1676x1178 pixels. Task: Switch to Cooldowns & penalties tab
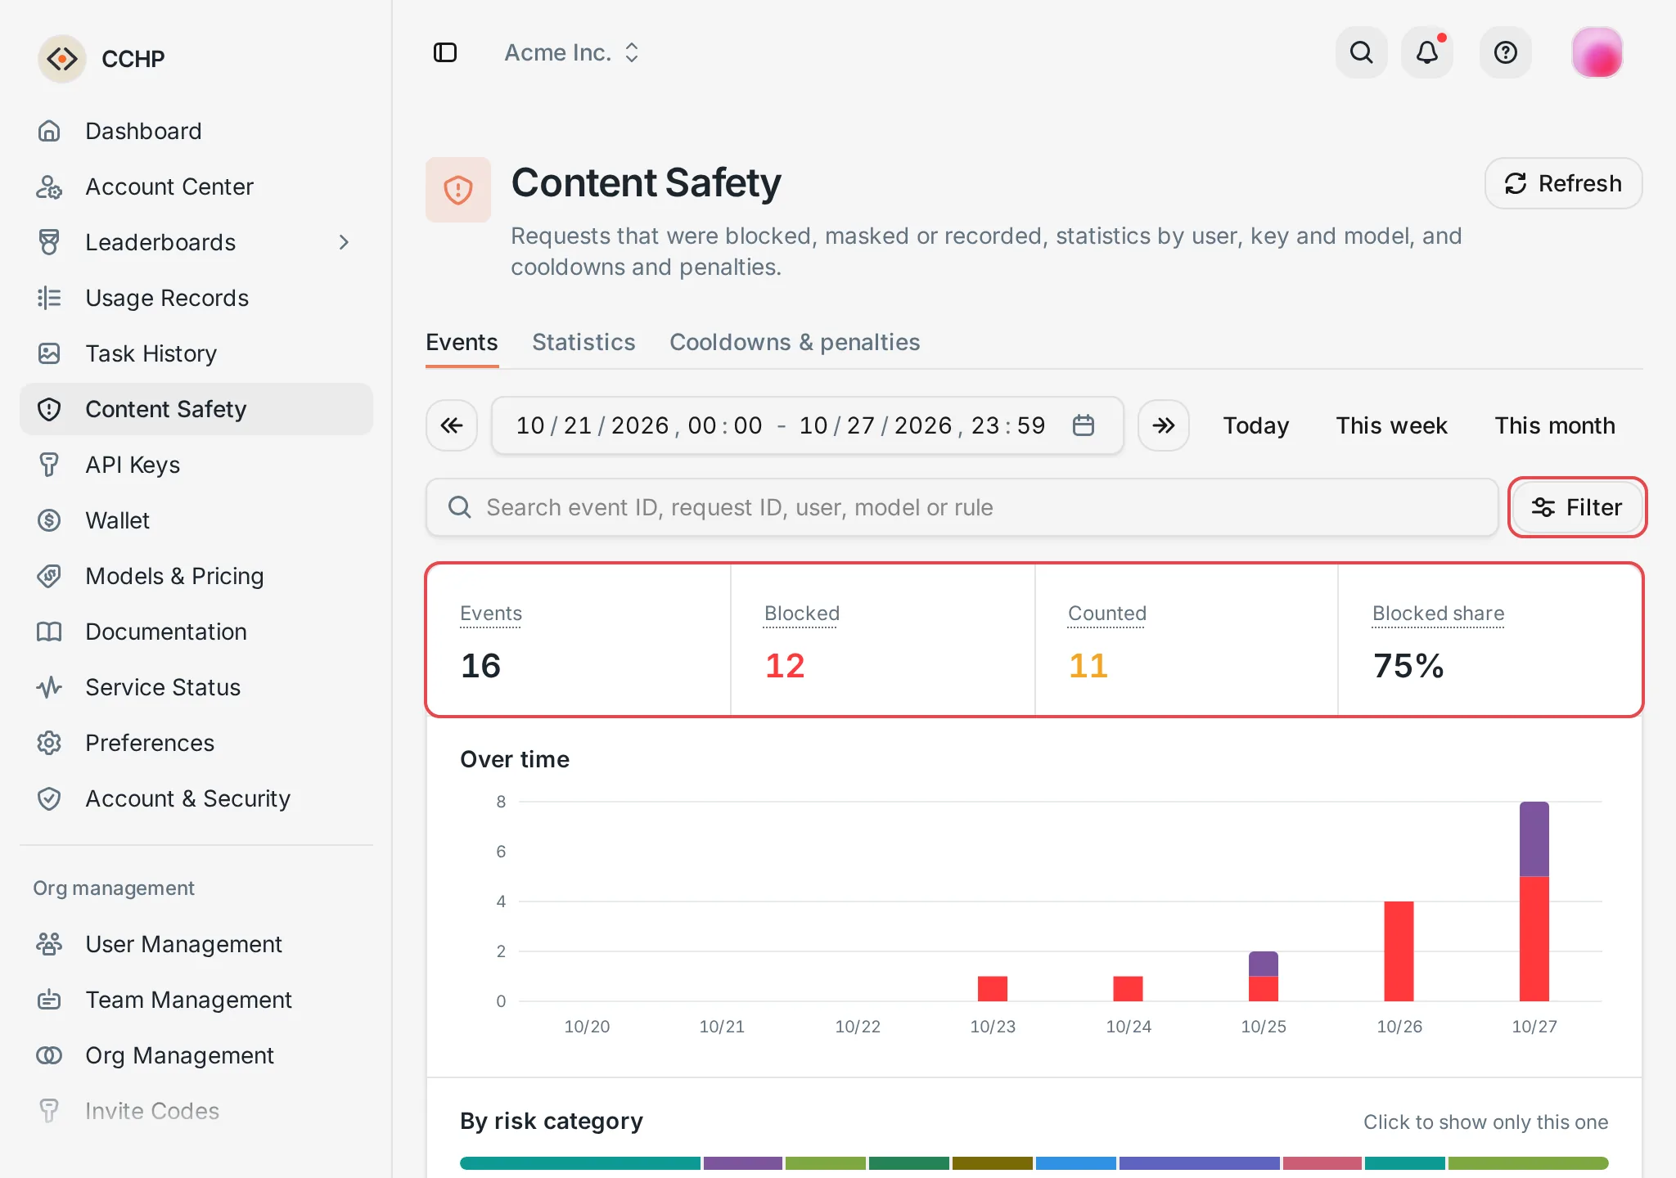[x=795, y=342]
